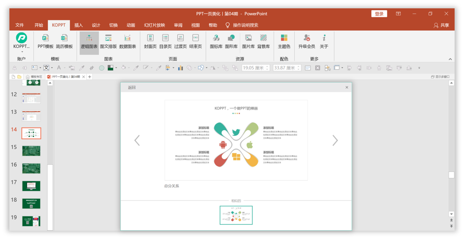Open the 背景库 background library

point(263,41)
